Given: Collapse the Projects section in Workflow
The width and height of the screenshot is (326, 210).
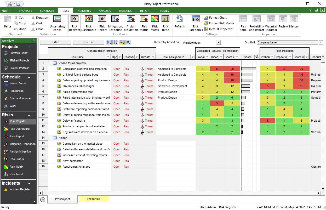Looking at the screenshot, I should click(x=29, y=47).
